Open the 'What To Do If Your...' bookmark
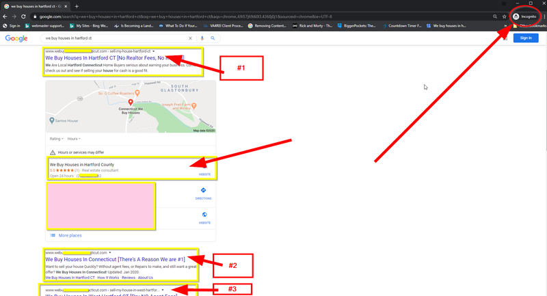The width and height of the screenshot is (547, 296). (x=178, y=26)
